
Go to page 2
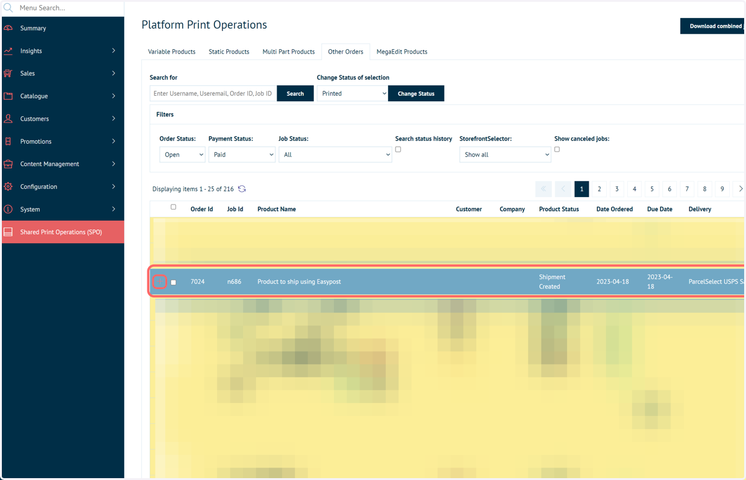pyautogui.click(x=599, y=189)
